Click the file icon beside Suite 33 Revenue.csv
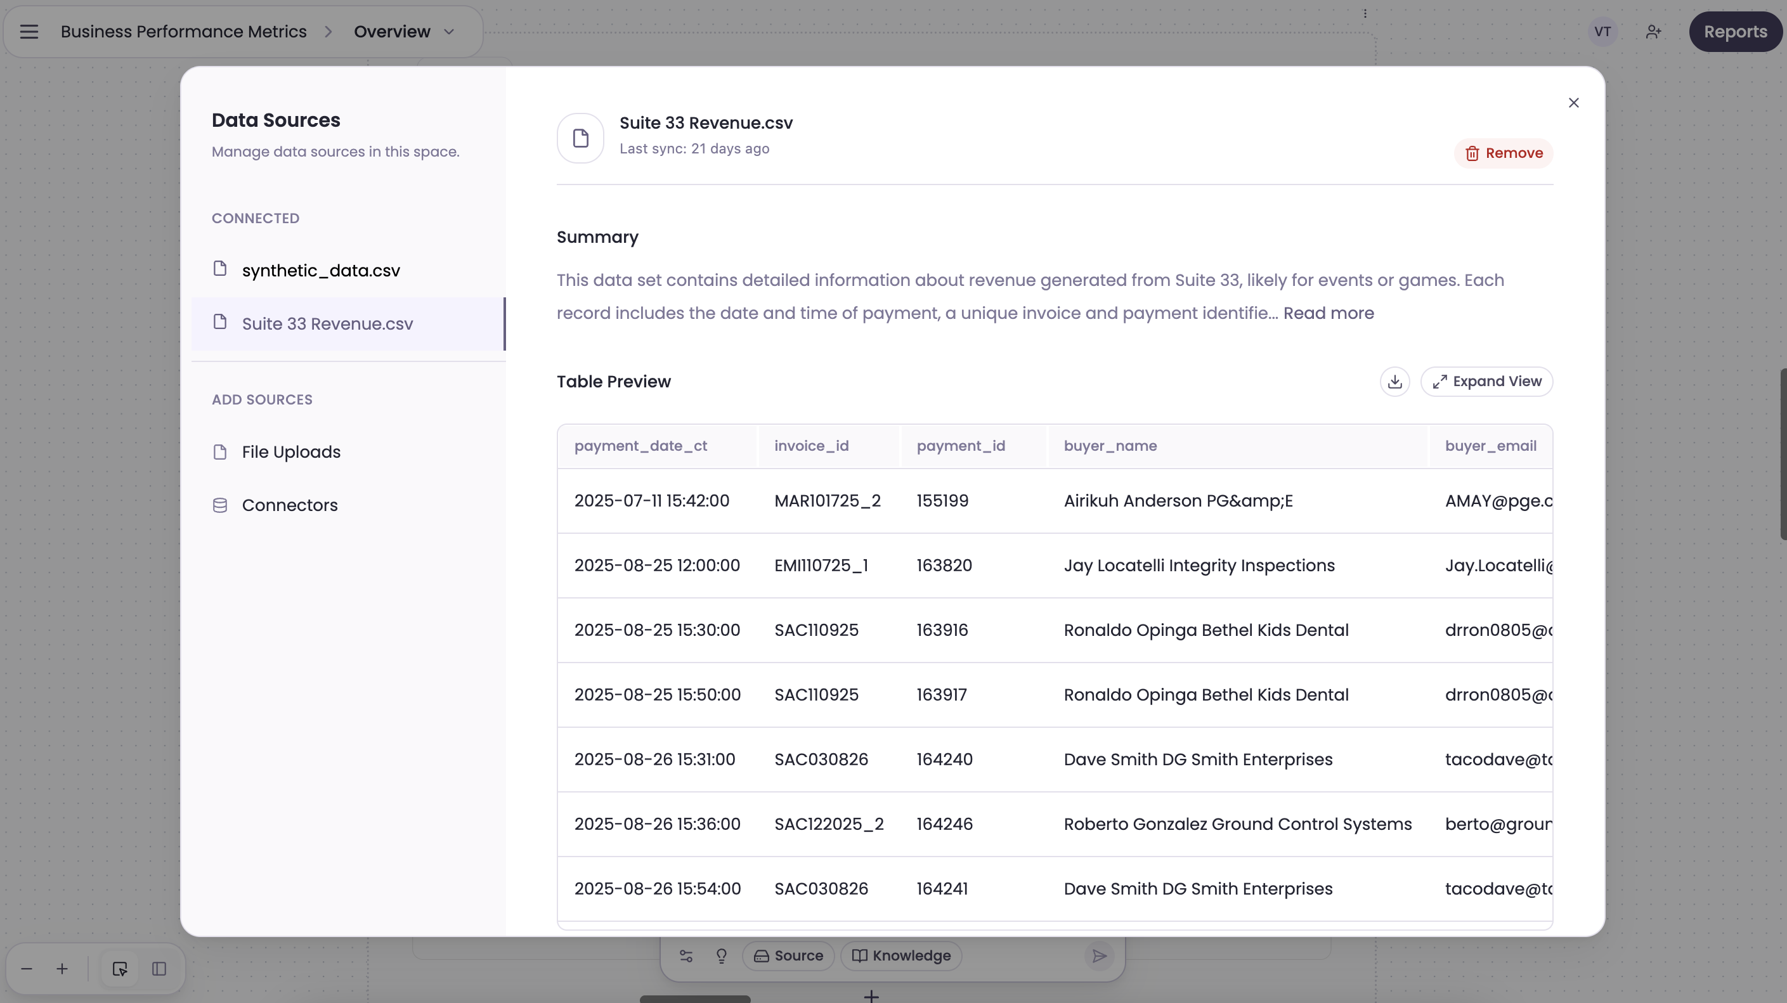Image resolution: width=1787 pixels, height=1003 pixels. pos(220,323)
